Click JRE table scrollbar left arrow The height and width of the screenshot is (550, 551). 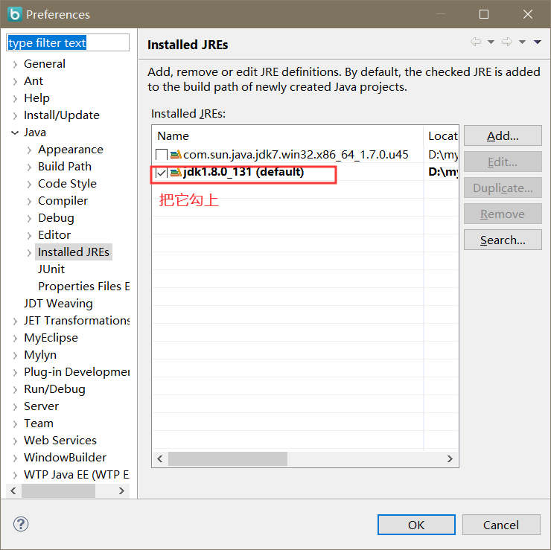click(x=160, y=458)
